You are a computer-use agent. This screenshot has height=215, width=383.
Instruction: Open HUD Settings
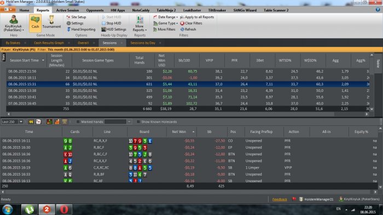(x=114, y=29)
